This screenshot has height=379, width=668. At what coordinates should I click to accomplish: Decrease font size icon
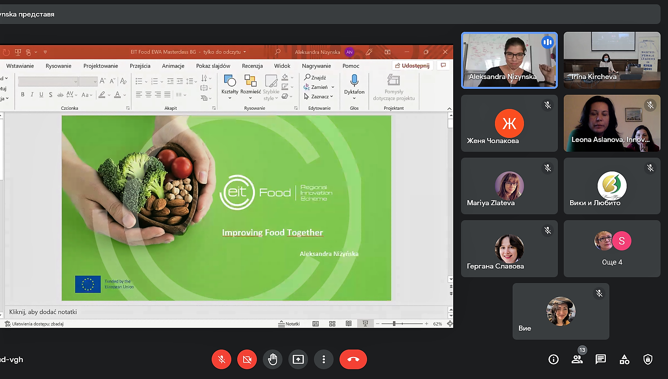pos(113,81)
